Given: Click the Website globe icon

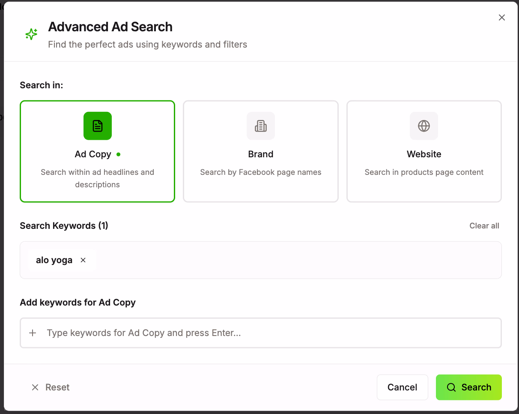Looking at the screenshot, I should click(424, 126).
